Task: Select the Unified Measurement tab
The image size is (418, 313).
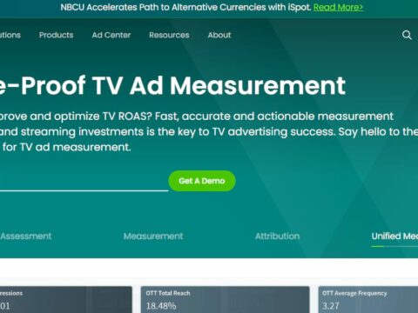Action: point(394,236)
